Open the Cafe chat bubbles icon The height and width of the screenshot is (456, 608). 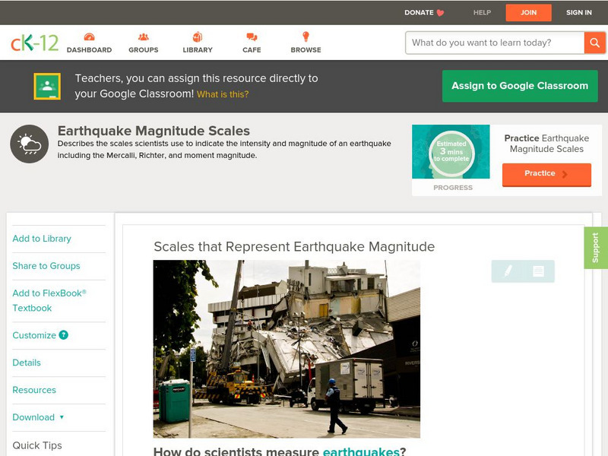point(252,37)
